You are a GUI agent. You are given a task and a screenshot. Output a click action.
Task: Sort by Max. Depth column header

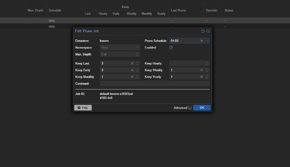(x=36, y=11)
